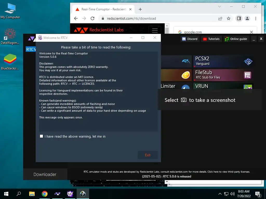Click the orange citrus emulator icon

[186, 75]
